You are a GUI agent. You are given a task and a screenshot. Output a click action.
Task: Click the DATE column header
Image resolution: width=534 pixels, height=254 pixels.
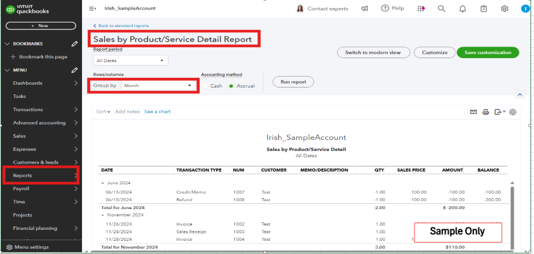pos(107,170)
